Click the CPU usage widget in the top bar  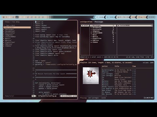click(123, 17)
